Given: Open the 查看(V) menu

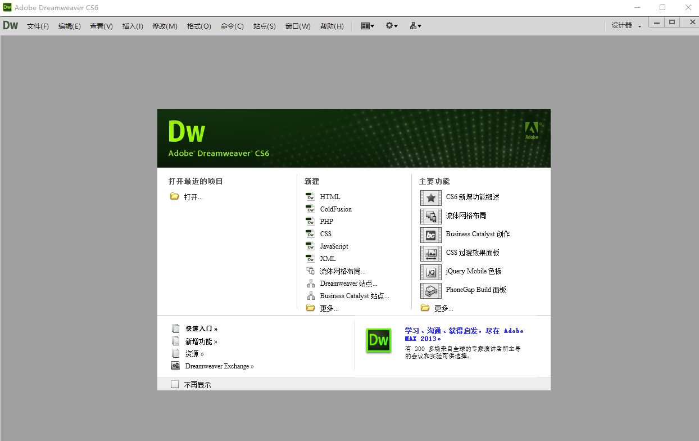Looking at the screenshot, I should coord(101,26).
